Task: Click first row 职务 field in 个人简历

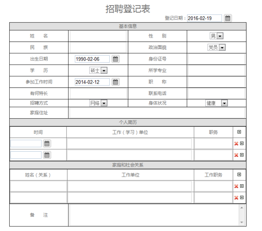Action: (213, 143)
